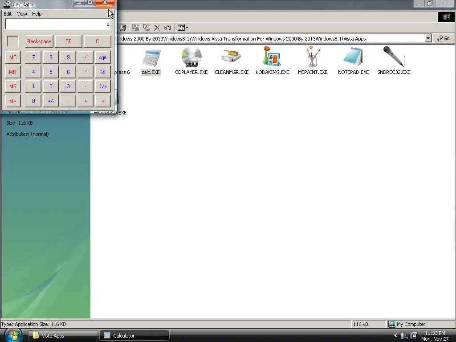Click the 6 digit button
Image resolution: width=456 pixels, height=342 pixels.
68,72
